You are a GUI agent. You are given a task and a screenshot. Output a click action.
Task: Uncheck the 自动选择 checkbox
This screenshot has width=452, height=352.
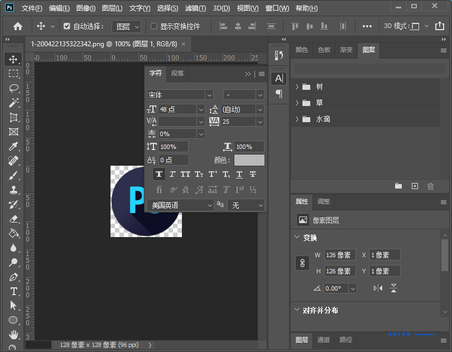66,27
